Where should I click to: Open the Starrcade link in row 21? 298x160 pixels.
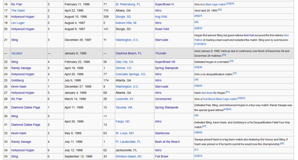click(x=162, y=40)
